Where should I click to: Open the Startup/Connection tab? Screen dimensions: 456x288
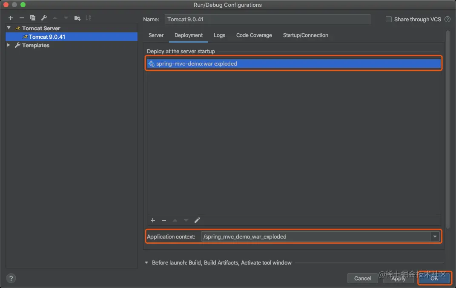click(305, 35)
